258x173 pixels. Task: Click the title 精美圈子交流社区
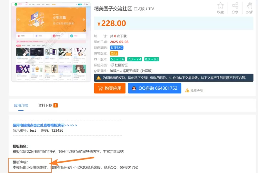pyautogui.click(x=113, y=9)
